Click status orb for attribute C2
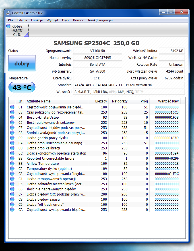194x251 pixels. pos(12,168)
